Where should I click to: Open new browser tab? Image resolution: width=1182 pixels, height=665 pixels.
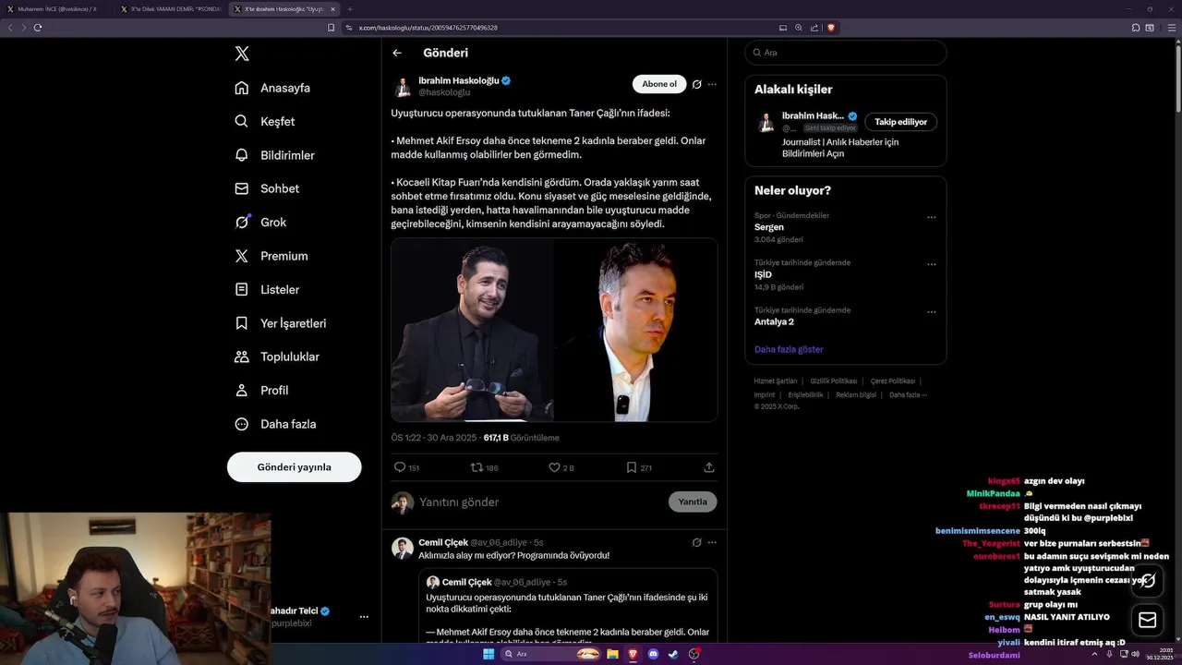(x=350, y=9)
